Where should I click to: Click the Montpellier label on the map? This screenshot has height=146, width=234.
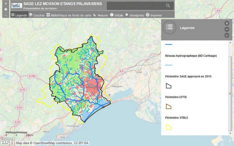93,87
